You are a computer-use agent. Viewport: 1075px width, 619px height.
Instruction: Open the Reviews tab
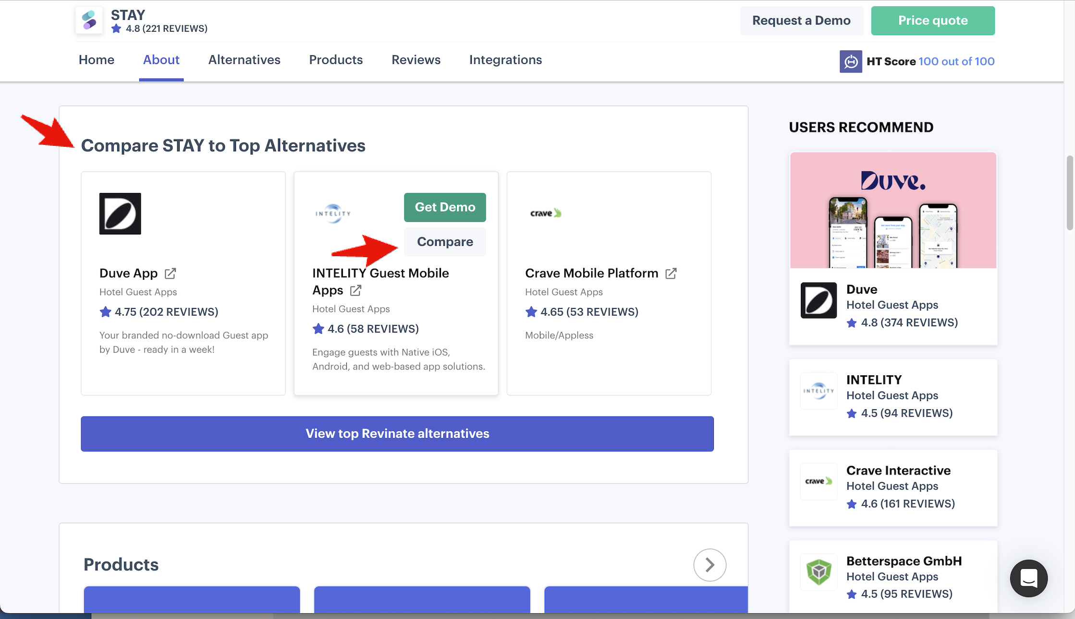[415, 60]
